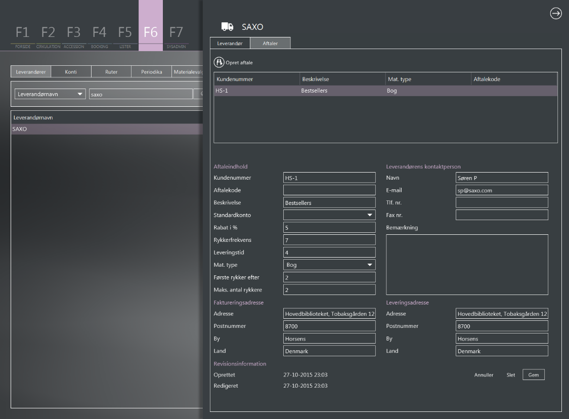The image size is (569, 419).
Task: Click the Bestsellers cell in agreements table
Action: pos(314,91)
